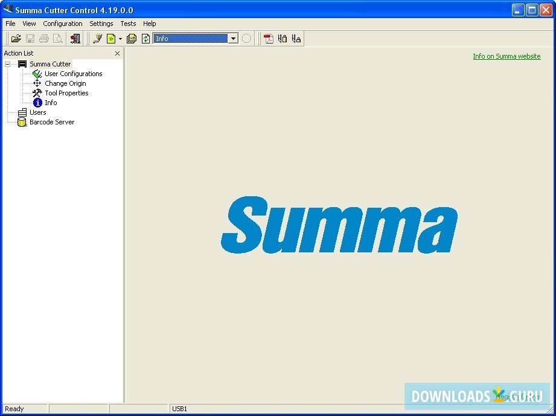Select Info tree item
This screenshot has width=556, height=416.
51,103
